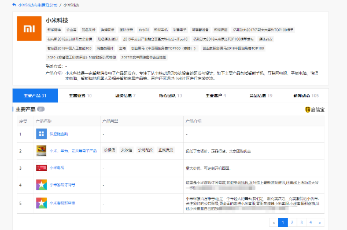347x230 pixels.
Task: Click the 2020 top-50 smart companies tag
Action: tap(82, 57)
